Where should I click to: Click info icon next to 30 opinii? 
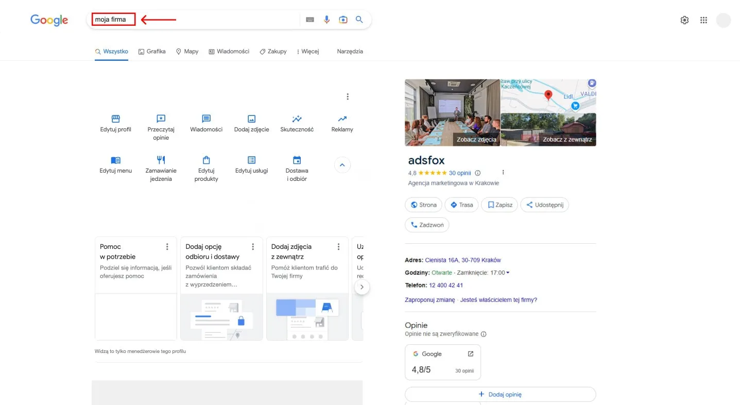tap(477, 173)
